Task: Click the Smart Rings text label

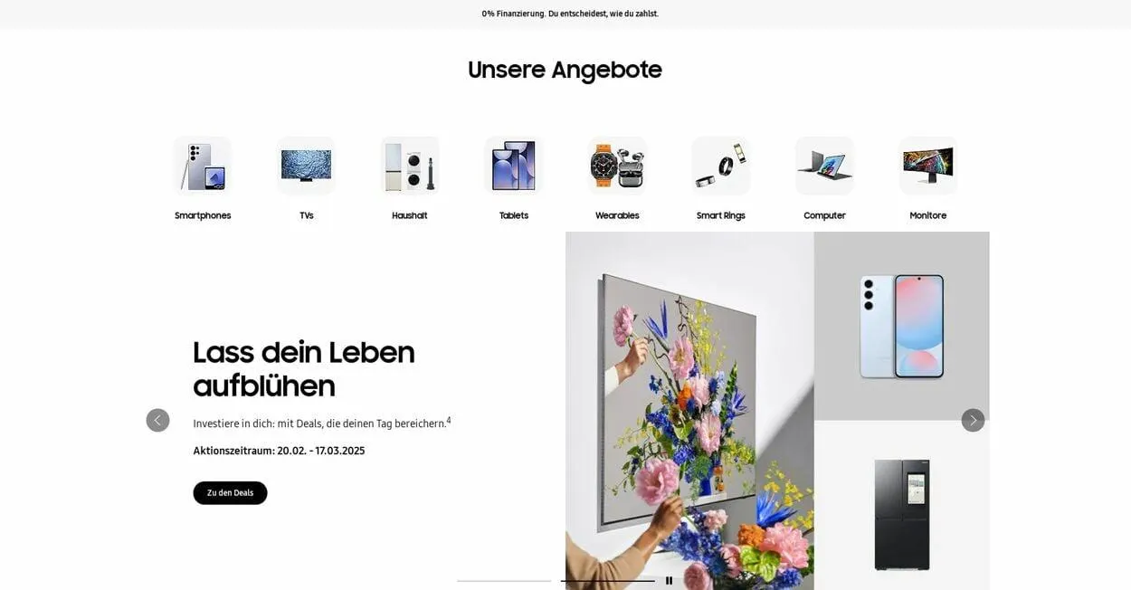Action: [721, 215]
